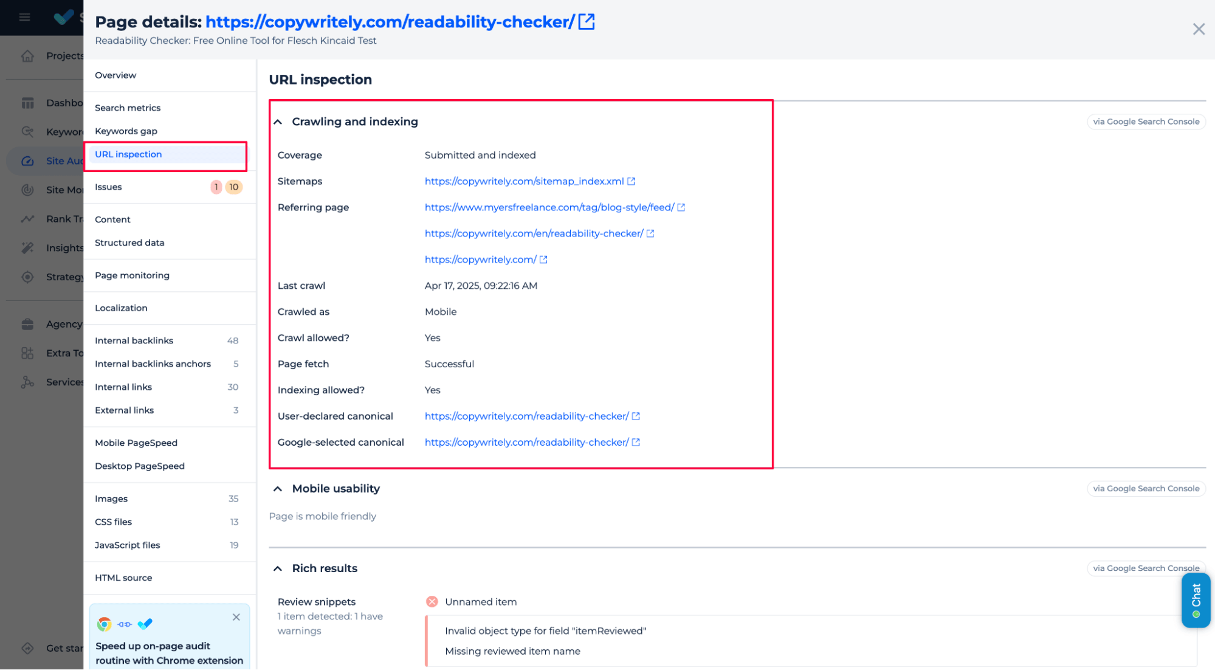Image resolution: width=1215 pixels, height=670 pixels.
Task: Close the Page details panel
Action: click(x=1198, y=29)
